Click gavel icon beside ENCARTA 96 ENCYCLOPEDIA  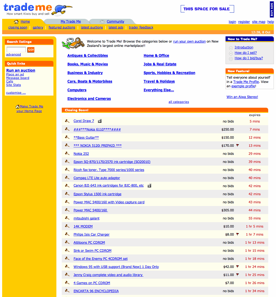coord(67,291)
